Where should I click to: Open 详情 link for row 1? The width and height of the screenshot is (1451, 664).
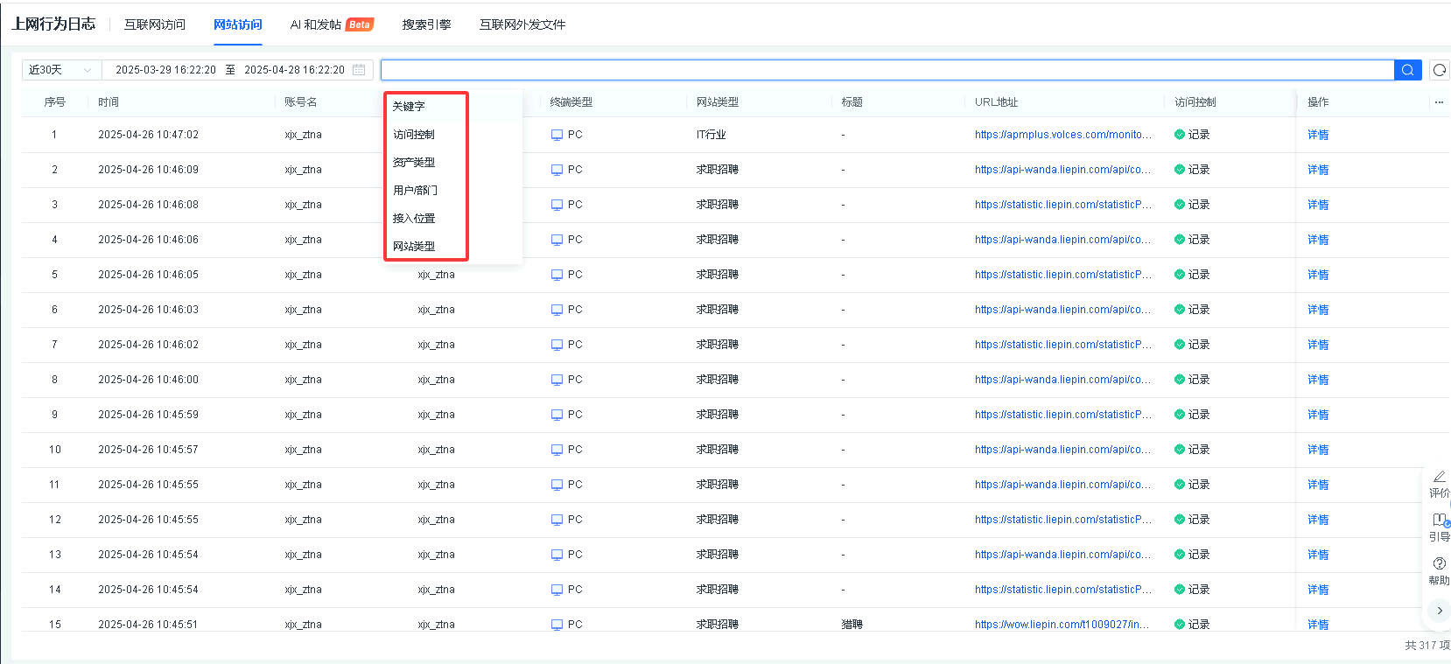(1317, 135)
